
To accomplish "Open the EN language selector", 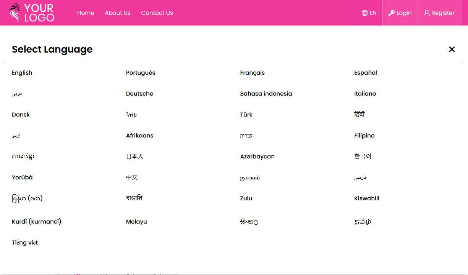I will pyautogui.click(x=369, y=13).
